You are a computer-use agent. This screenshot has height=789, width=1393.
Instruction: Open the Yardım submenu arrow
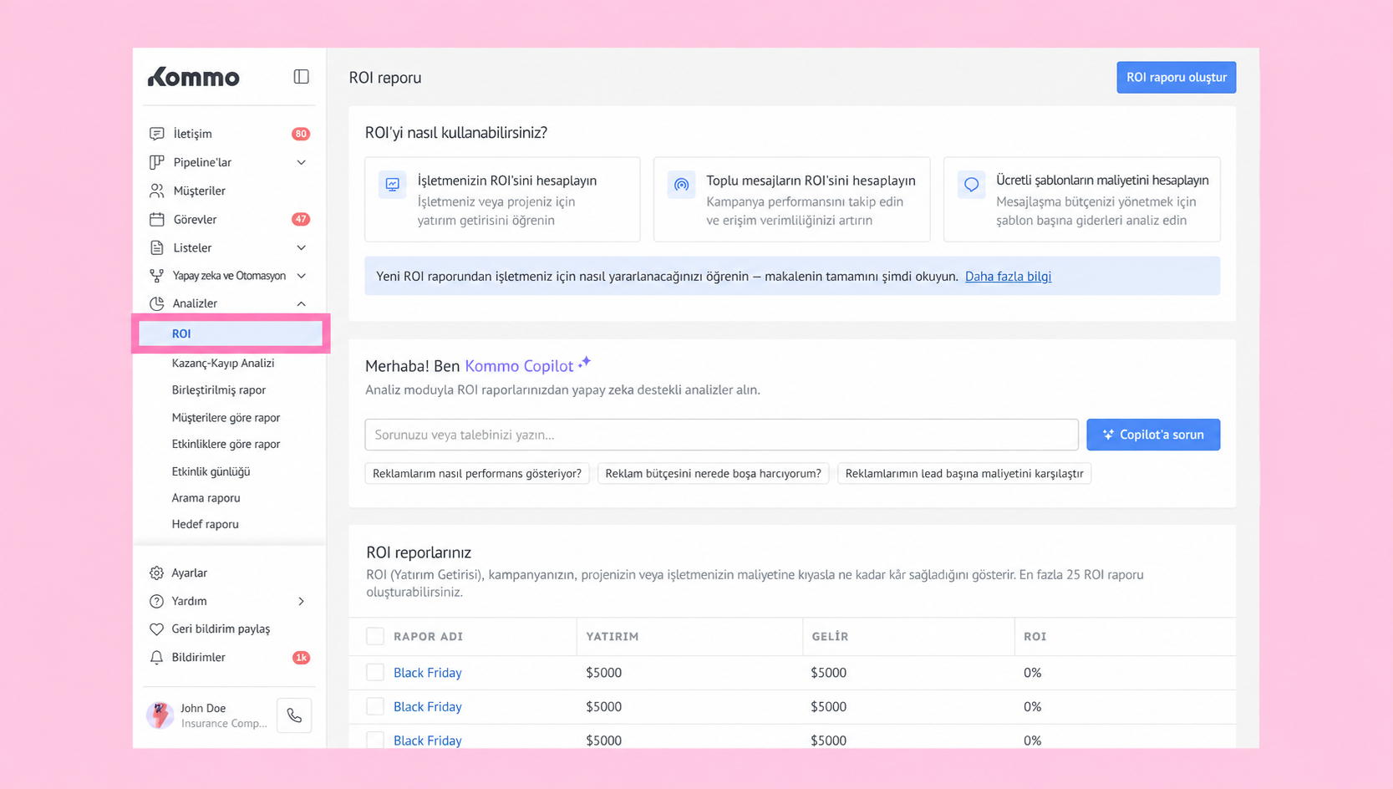(x=302, y=601)
